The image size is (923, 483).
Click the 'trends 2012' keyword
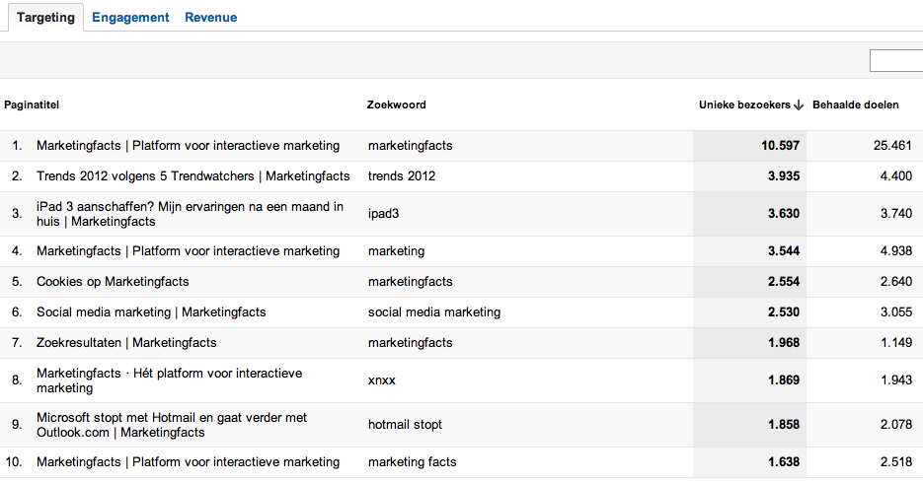401,176
